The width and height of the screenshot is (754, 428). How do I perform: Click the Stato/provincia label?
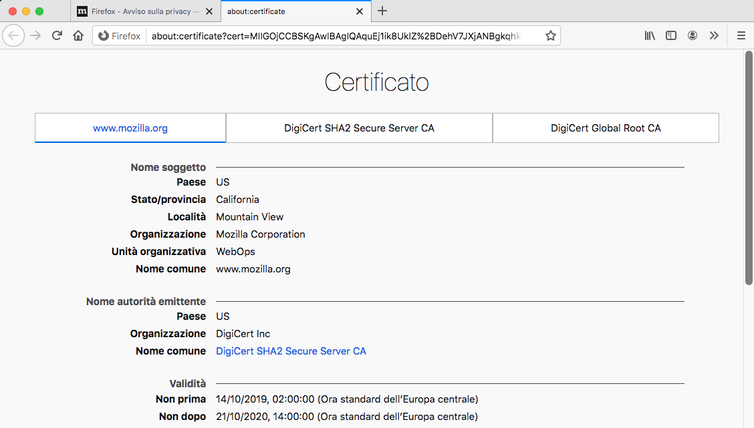168,200
